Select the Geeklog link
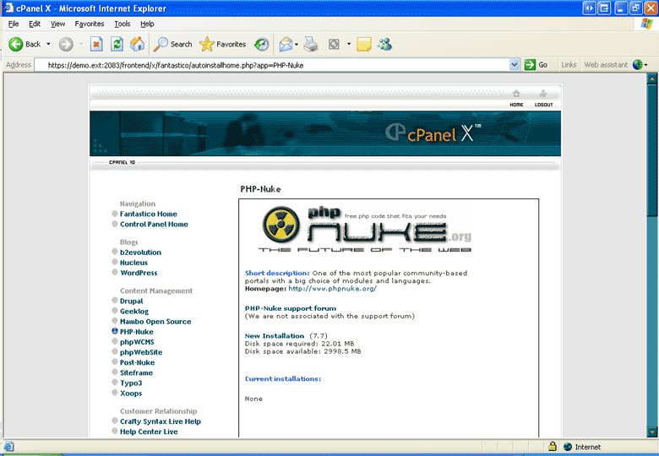 pos(134,312)
